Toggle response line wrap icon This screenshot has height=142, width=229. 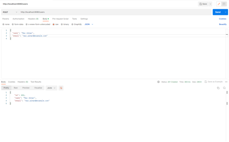[x=61, y=88]
